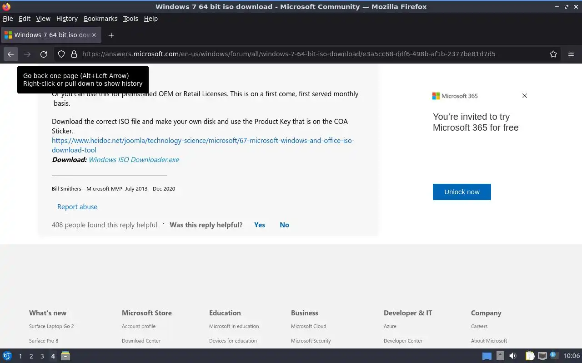
Task: Bookmark this page with the star icon
Action: 553,54
